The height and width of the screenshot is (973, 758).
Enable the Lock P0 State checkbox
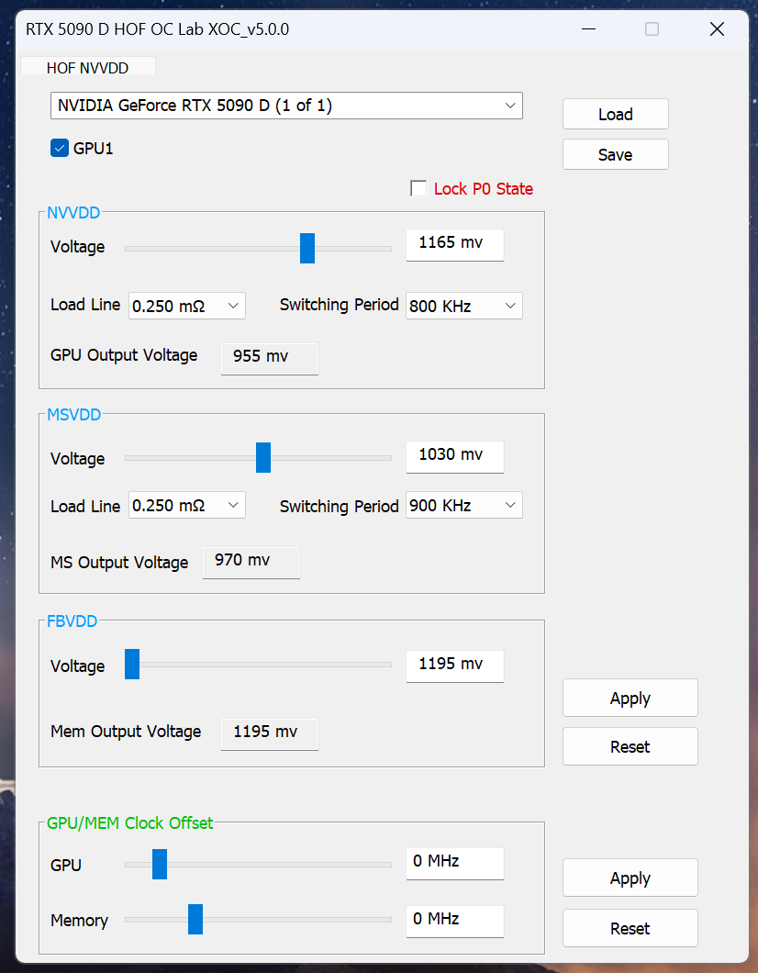(x=418, y=188)
